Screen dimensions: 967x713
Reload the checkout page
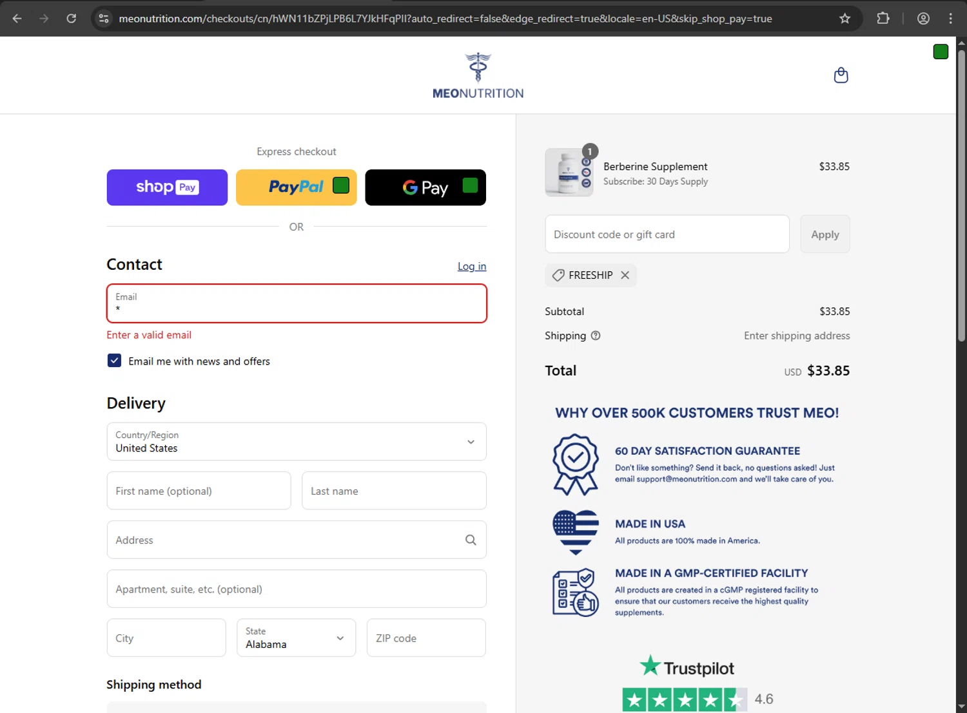(72, 19)
